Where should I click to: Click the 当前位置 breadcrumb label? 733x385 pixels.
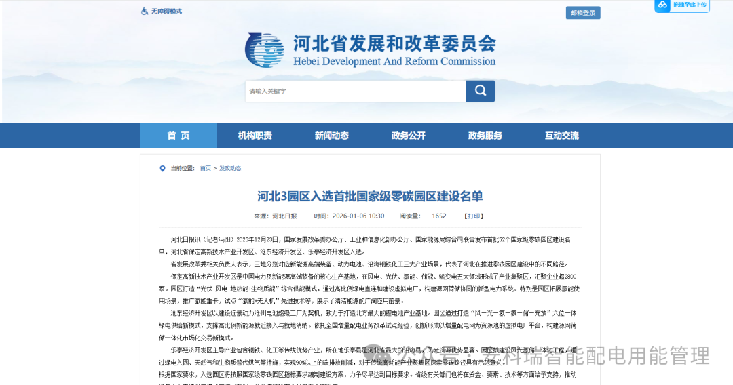click(x=183, y=169)
